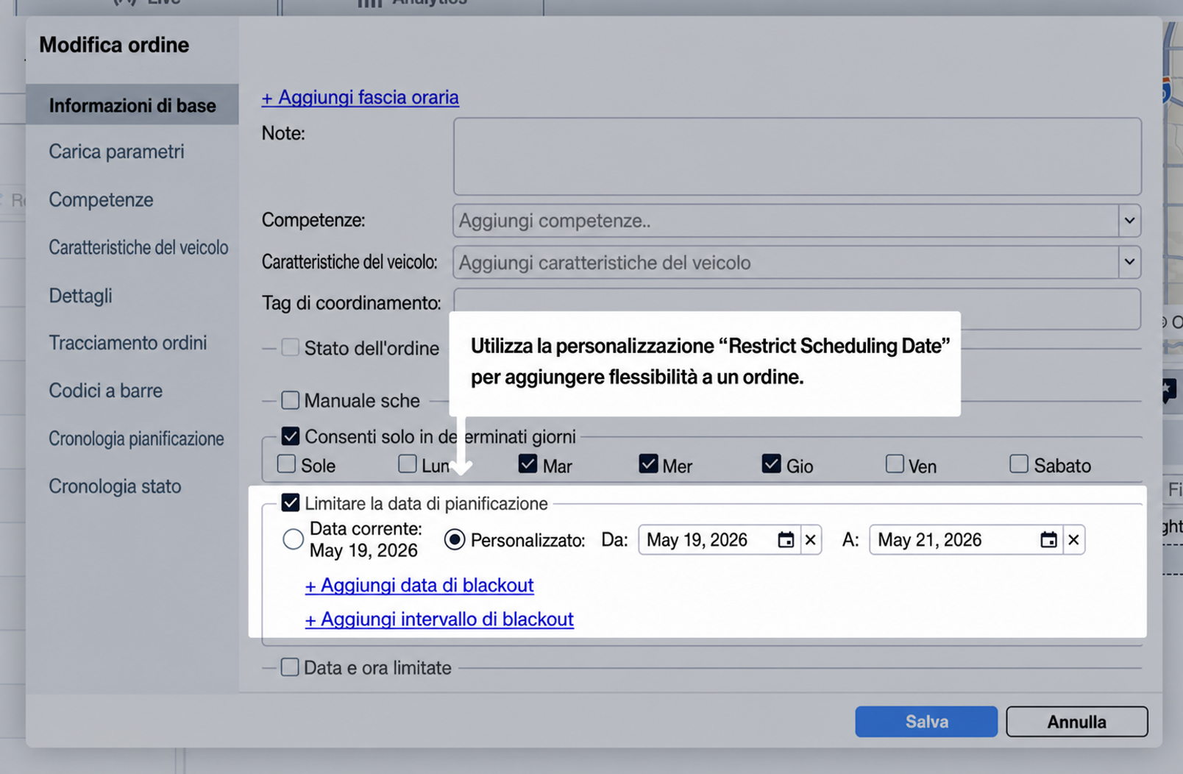Tick the Sabato day checkbox
The image size is (1183, 774).
pos(1019,464)
